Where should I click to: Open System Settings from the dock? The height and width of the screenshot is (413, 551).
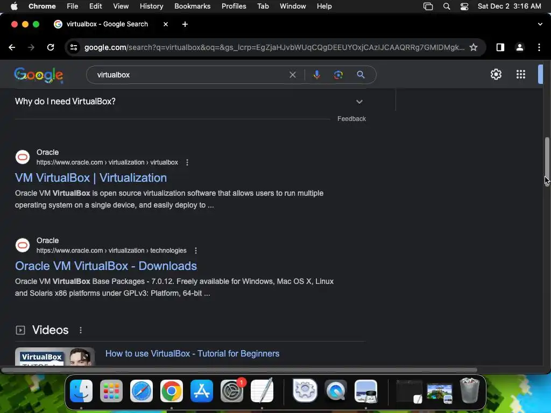point(232,391)
